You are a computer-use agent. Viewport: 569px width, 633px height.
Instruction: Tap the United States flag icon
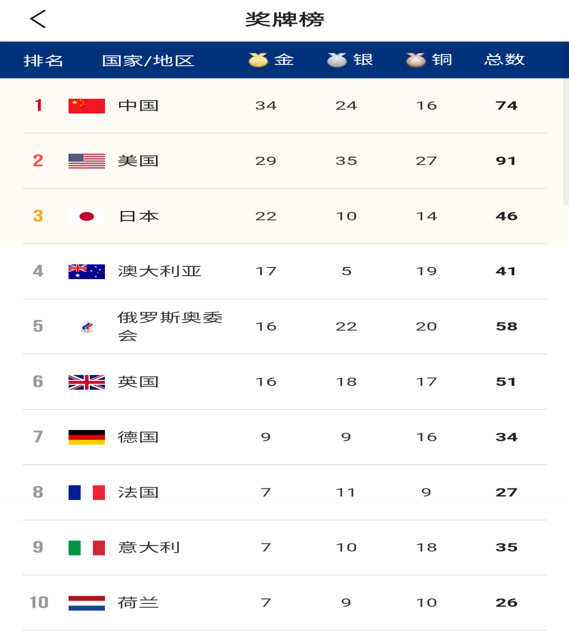[x=86, y=161]
